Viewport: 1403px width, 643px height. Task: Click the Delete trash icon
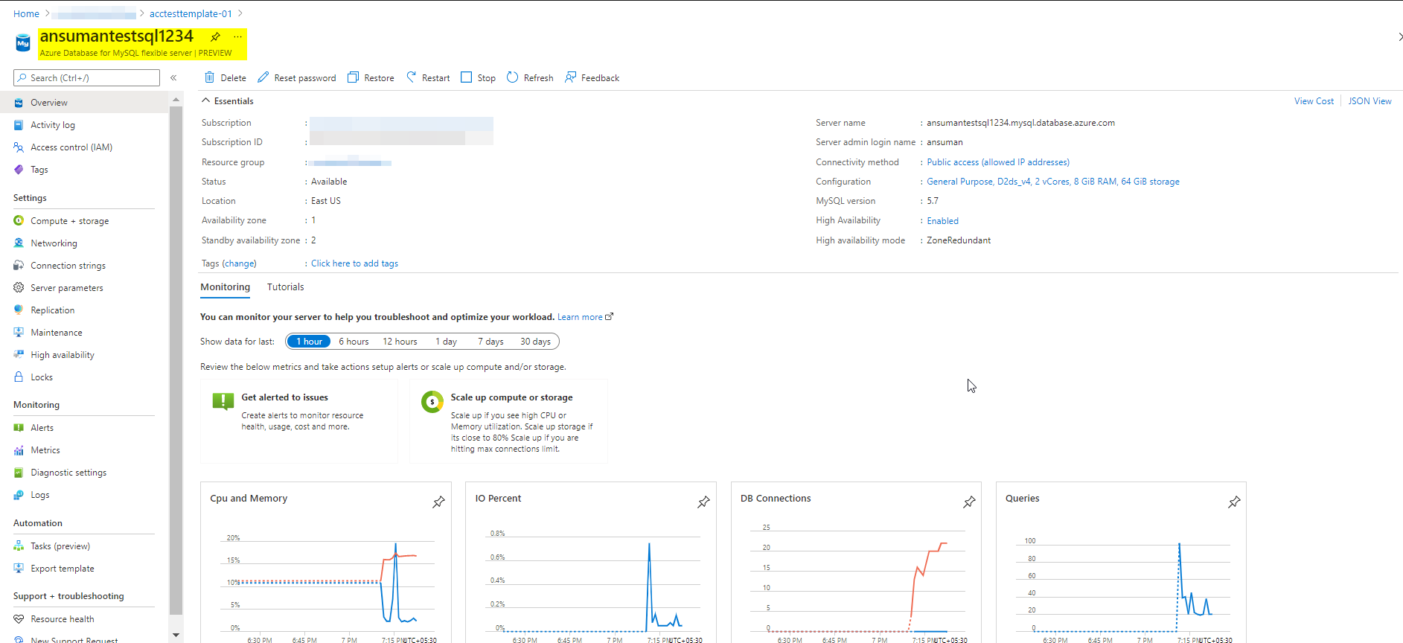coord(210,77)
